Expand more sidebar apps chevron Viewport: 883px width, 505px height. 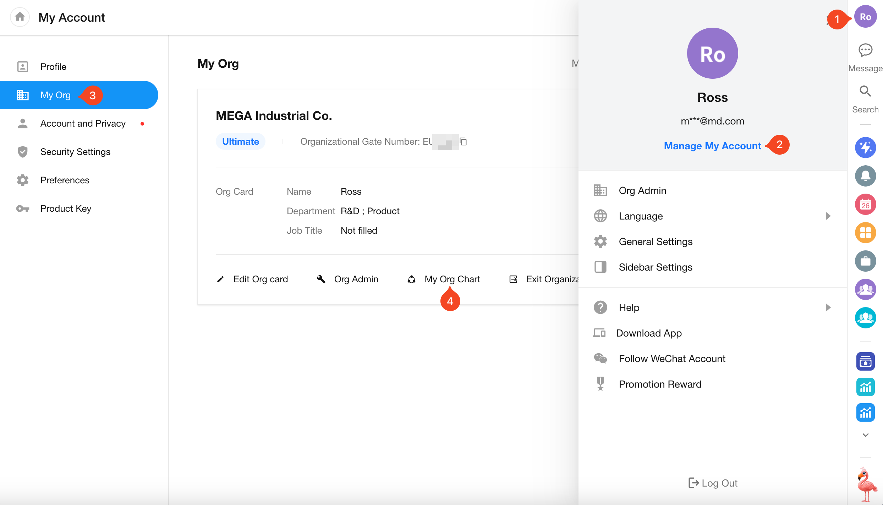click(865, 435)
